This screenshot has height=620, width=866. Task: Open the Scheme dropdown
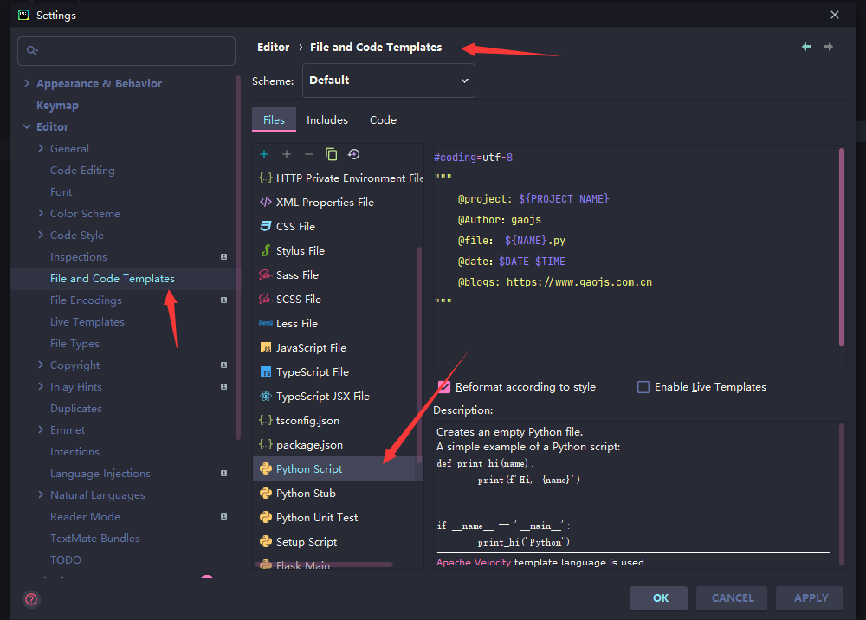389,81
